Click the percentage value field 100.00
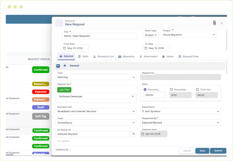Image resolution: width=233 pixels, height=161 pixels. pyautogui.click(x=154, y=95)
